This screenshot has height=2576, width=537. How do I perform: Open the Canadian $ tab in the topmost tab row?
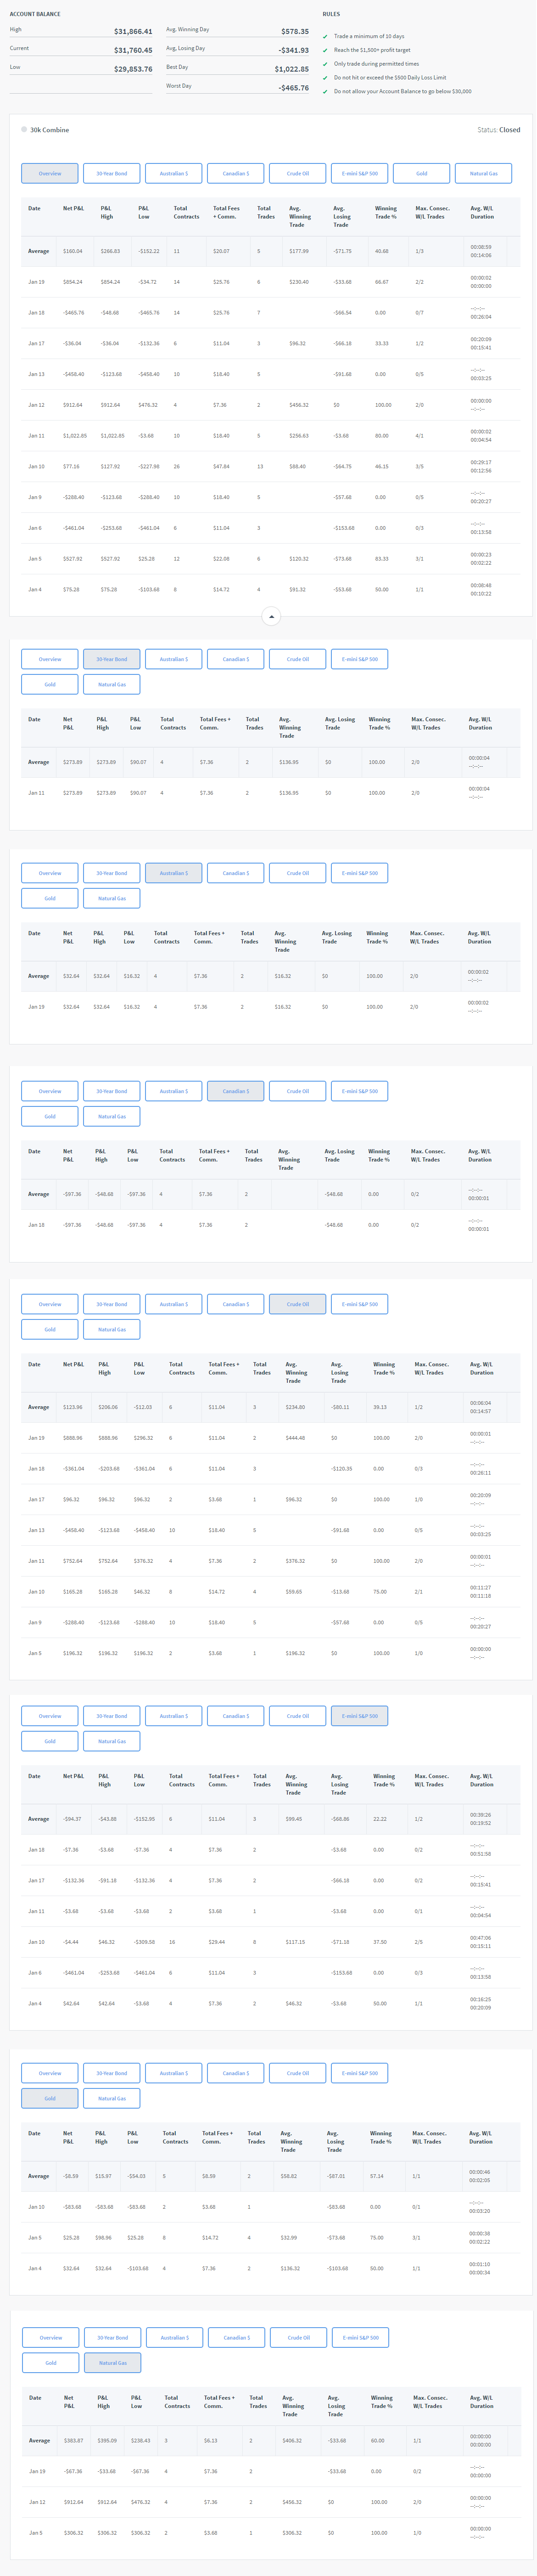coord(236,173)
